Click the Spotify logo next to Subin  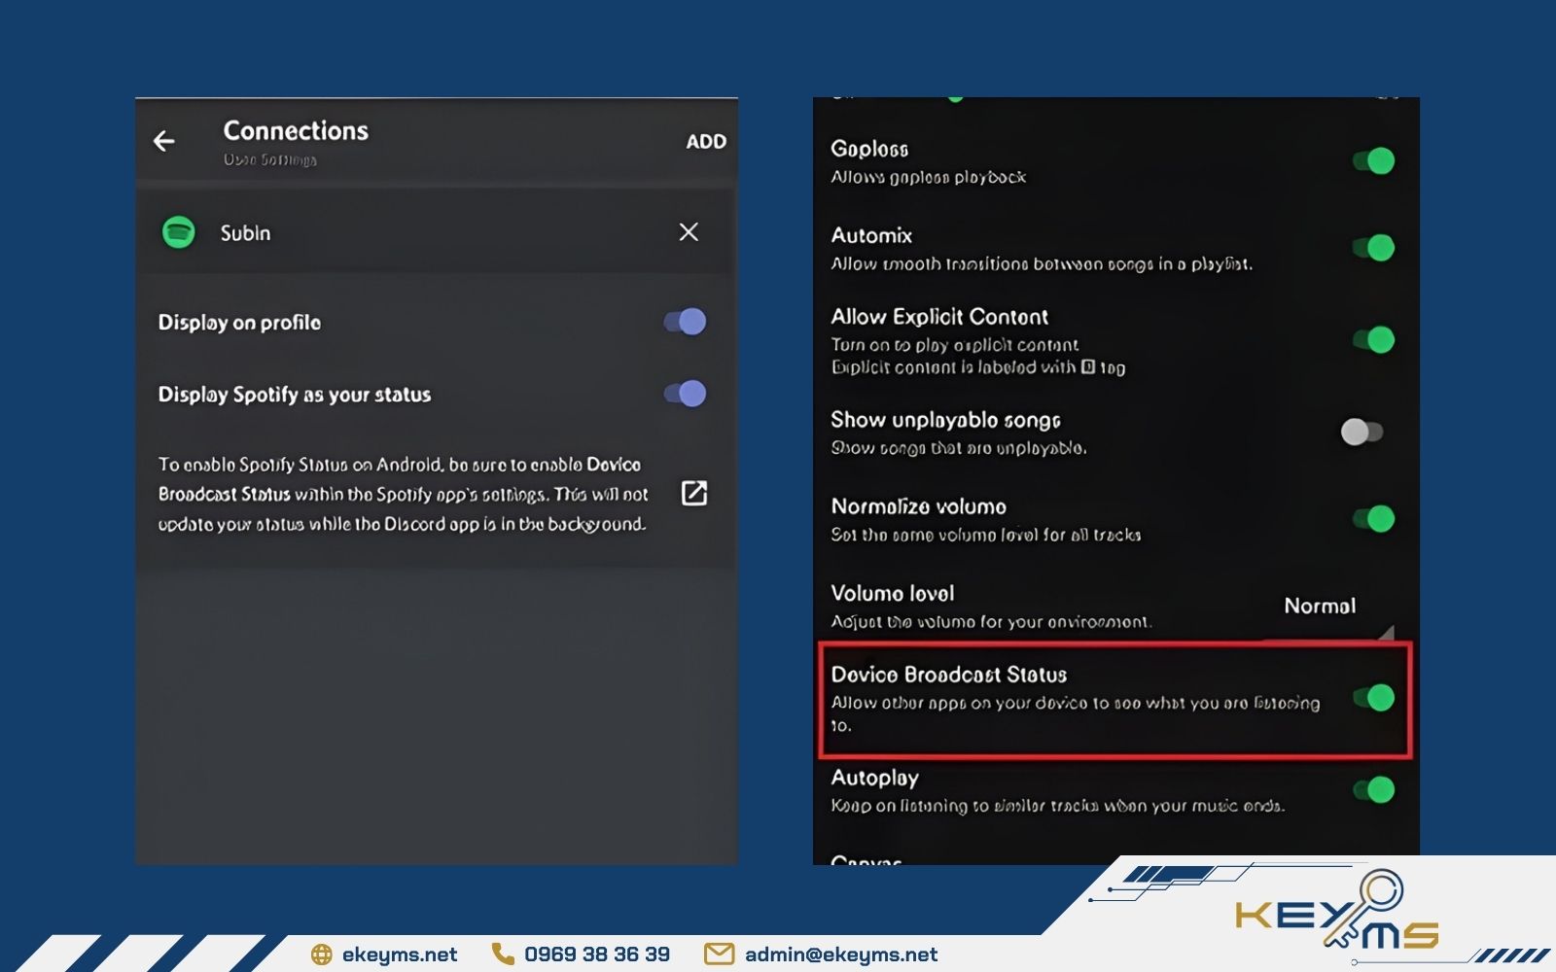coord(179,232)
